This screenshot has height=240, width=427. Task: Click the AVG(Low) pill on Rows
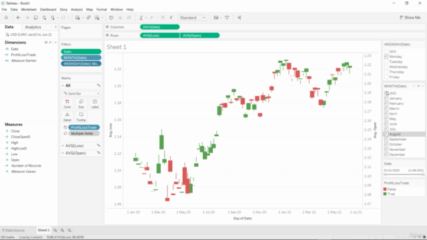pos(160,35)
